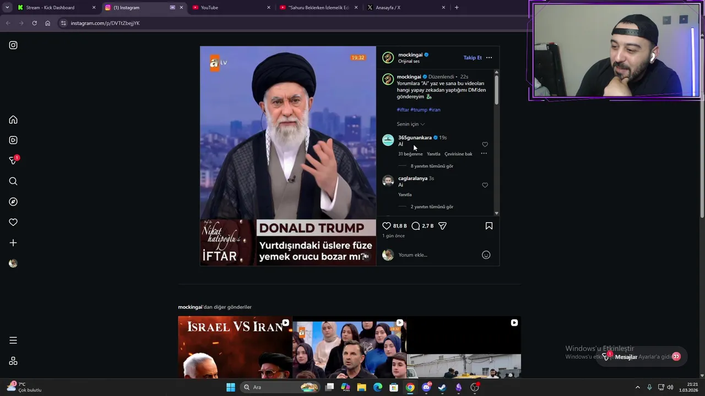
Task: Click into the 'Yorum ekle...' comment field
Action: (438, 255)
